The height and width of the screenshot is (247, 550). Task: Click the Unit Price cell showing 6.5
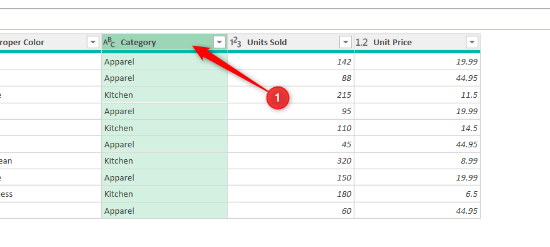point(417,194)
